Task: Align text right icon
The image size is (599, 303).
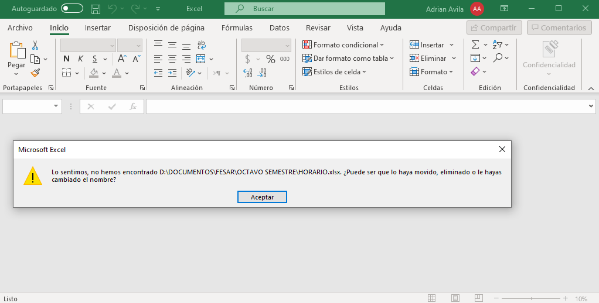Action: tap(186, 59)
